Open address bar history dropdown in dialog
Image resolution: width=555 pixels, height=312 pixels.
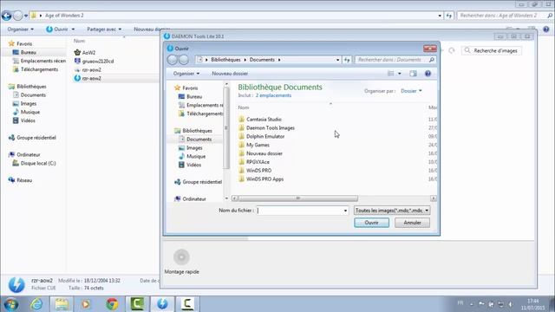coord(337,60)
